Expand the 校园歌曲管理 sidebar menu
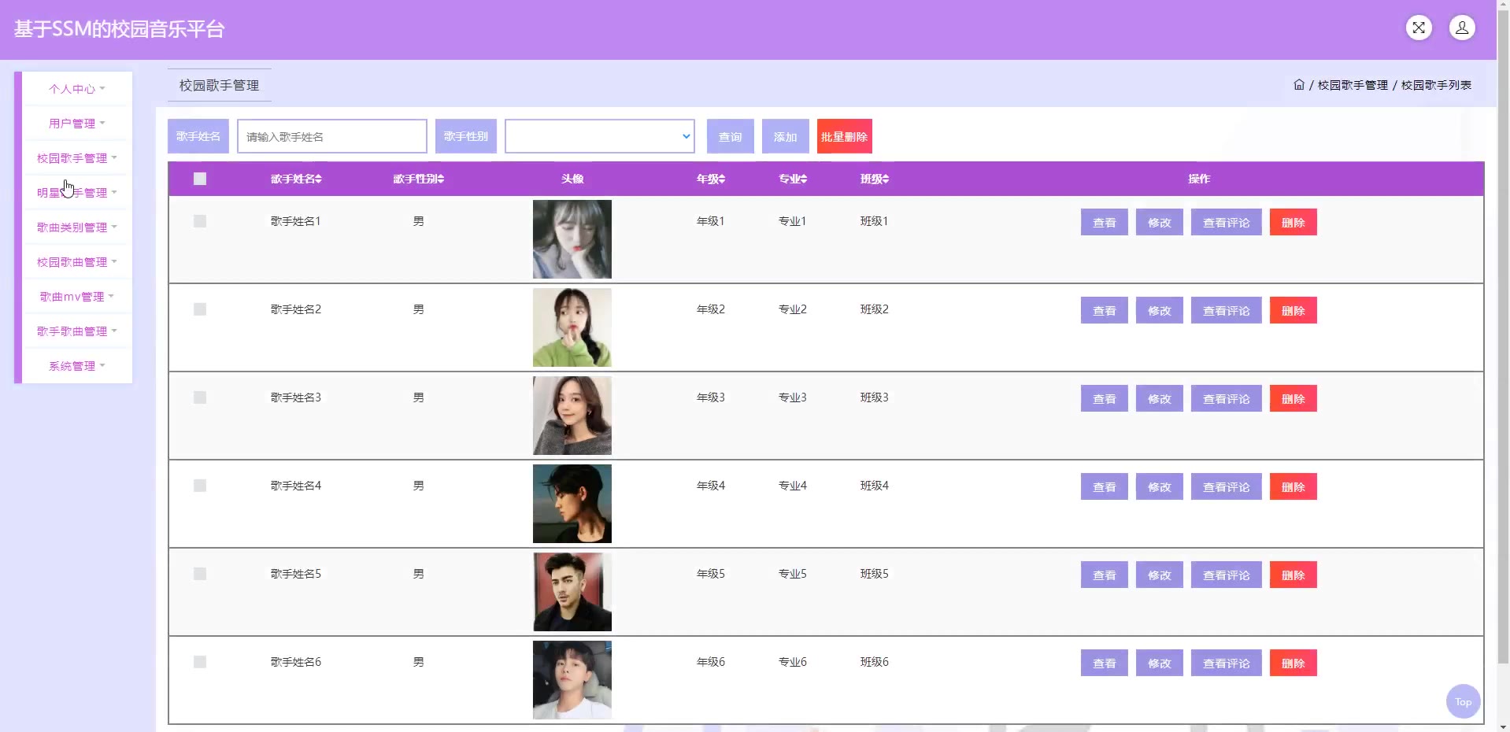The height and width of the screenshot is (732, 1510). tap(76, 262)
